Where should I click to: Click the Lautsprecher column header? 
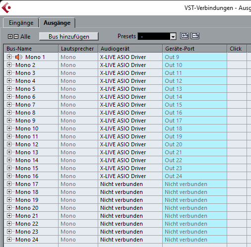tap(78, 49)
